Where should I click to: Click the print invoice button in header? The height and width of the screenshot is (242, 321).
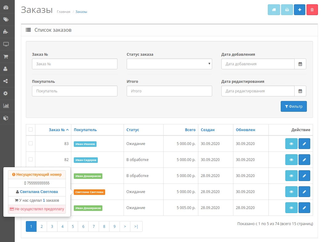click(287, 10)
